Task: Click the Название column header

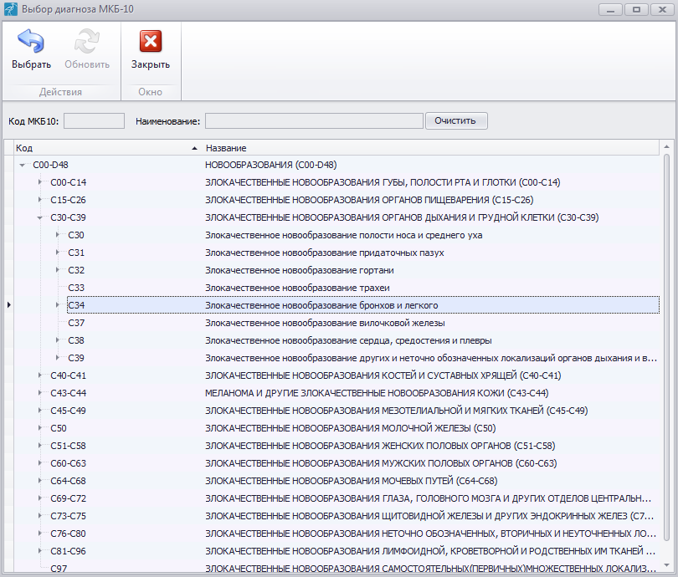Action: 419,147
